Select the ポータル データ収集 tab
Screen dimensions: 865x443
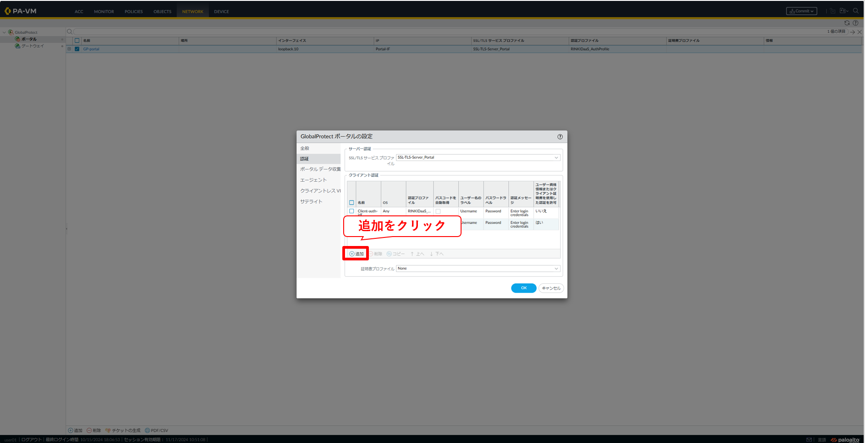pos(318,169)
